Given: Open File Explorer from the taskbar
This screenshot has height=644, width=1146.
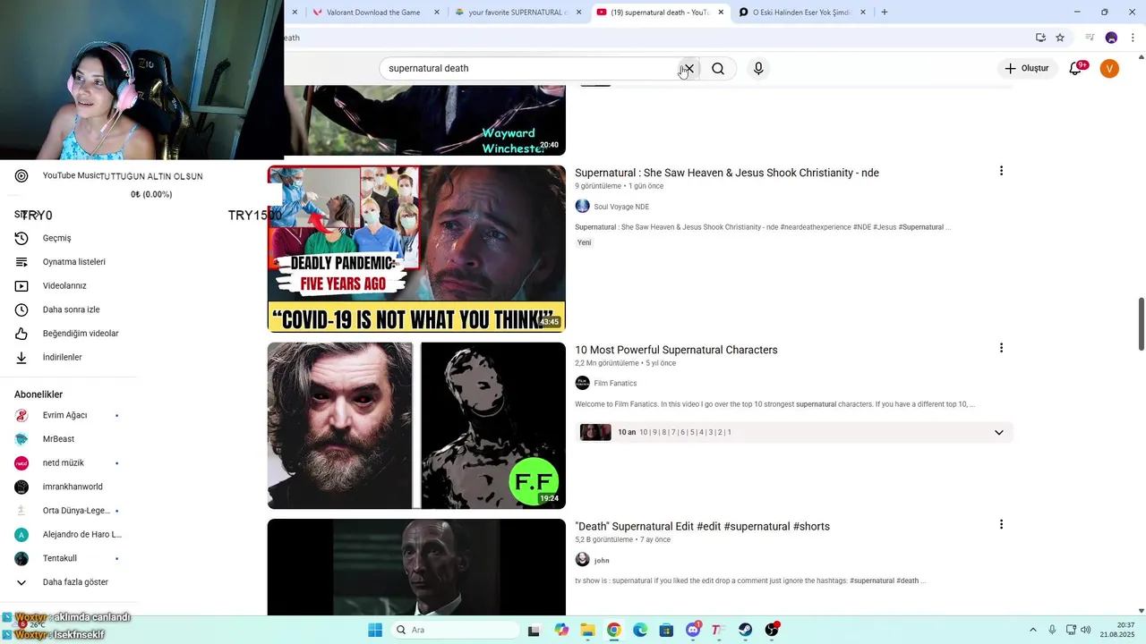Looking at the screenshot, I should (x=587, y=630).
